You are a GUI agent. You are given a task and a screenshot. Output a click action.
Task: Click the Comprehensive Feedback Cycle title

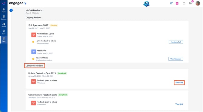click(42, 95)
